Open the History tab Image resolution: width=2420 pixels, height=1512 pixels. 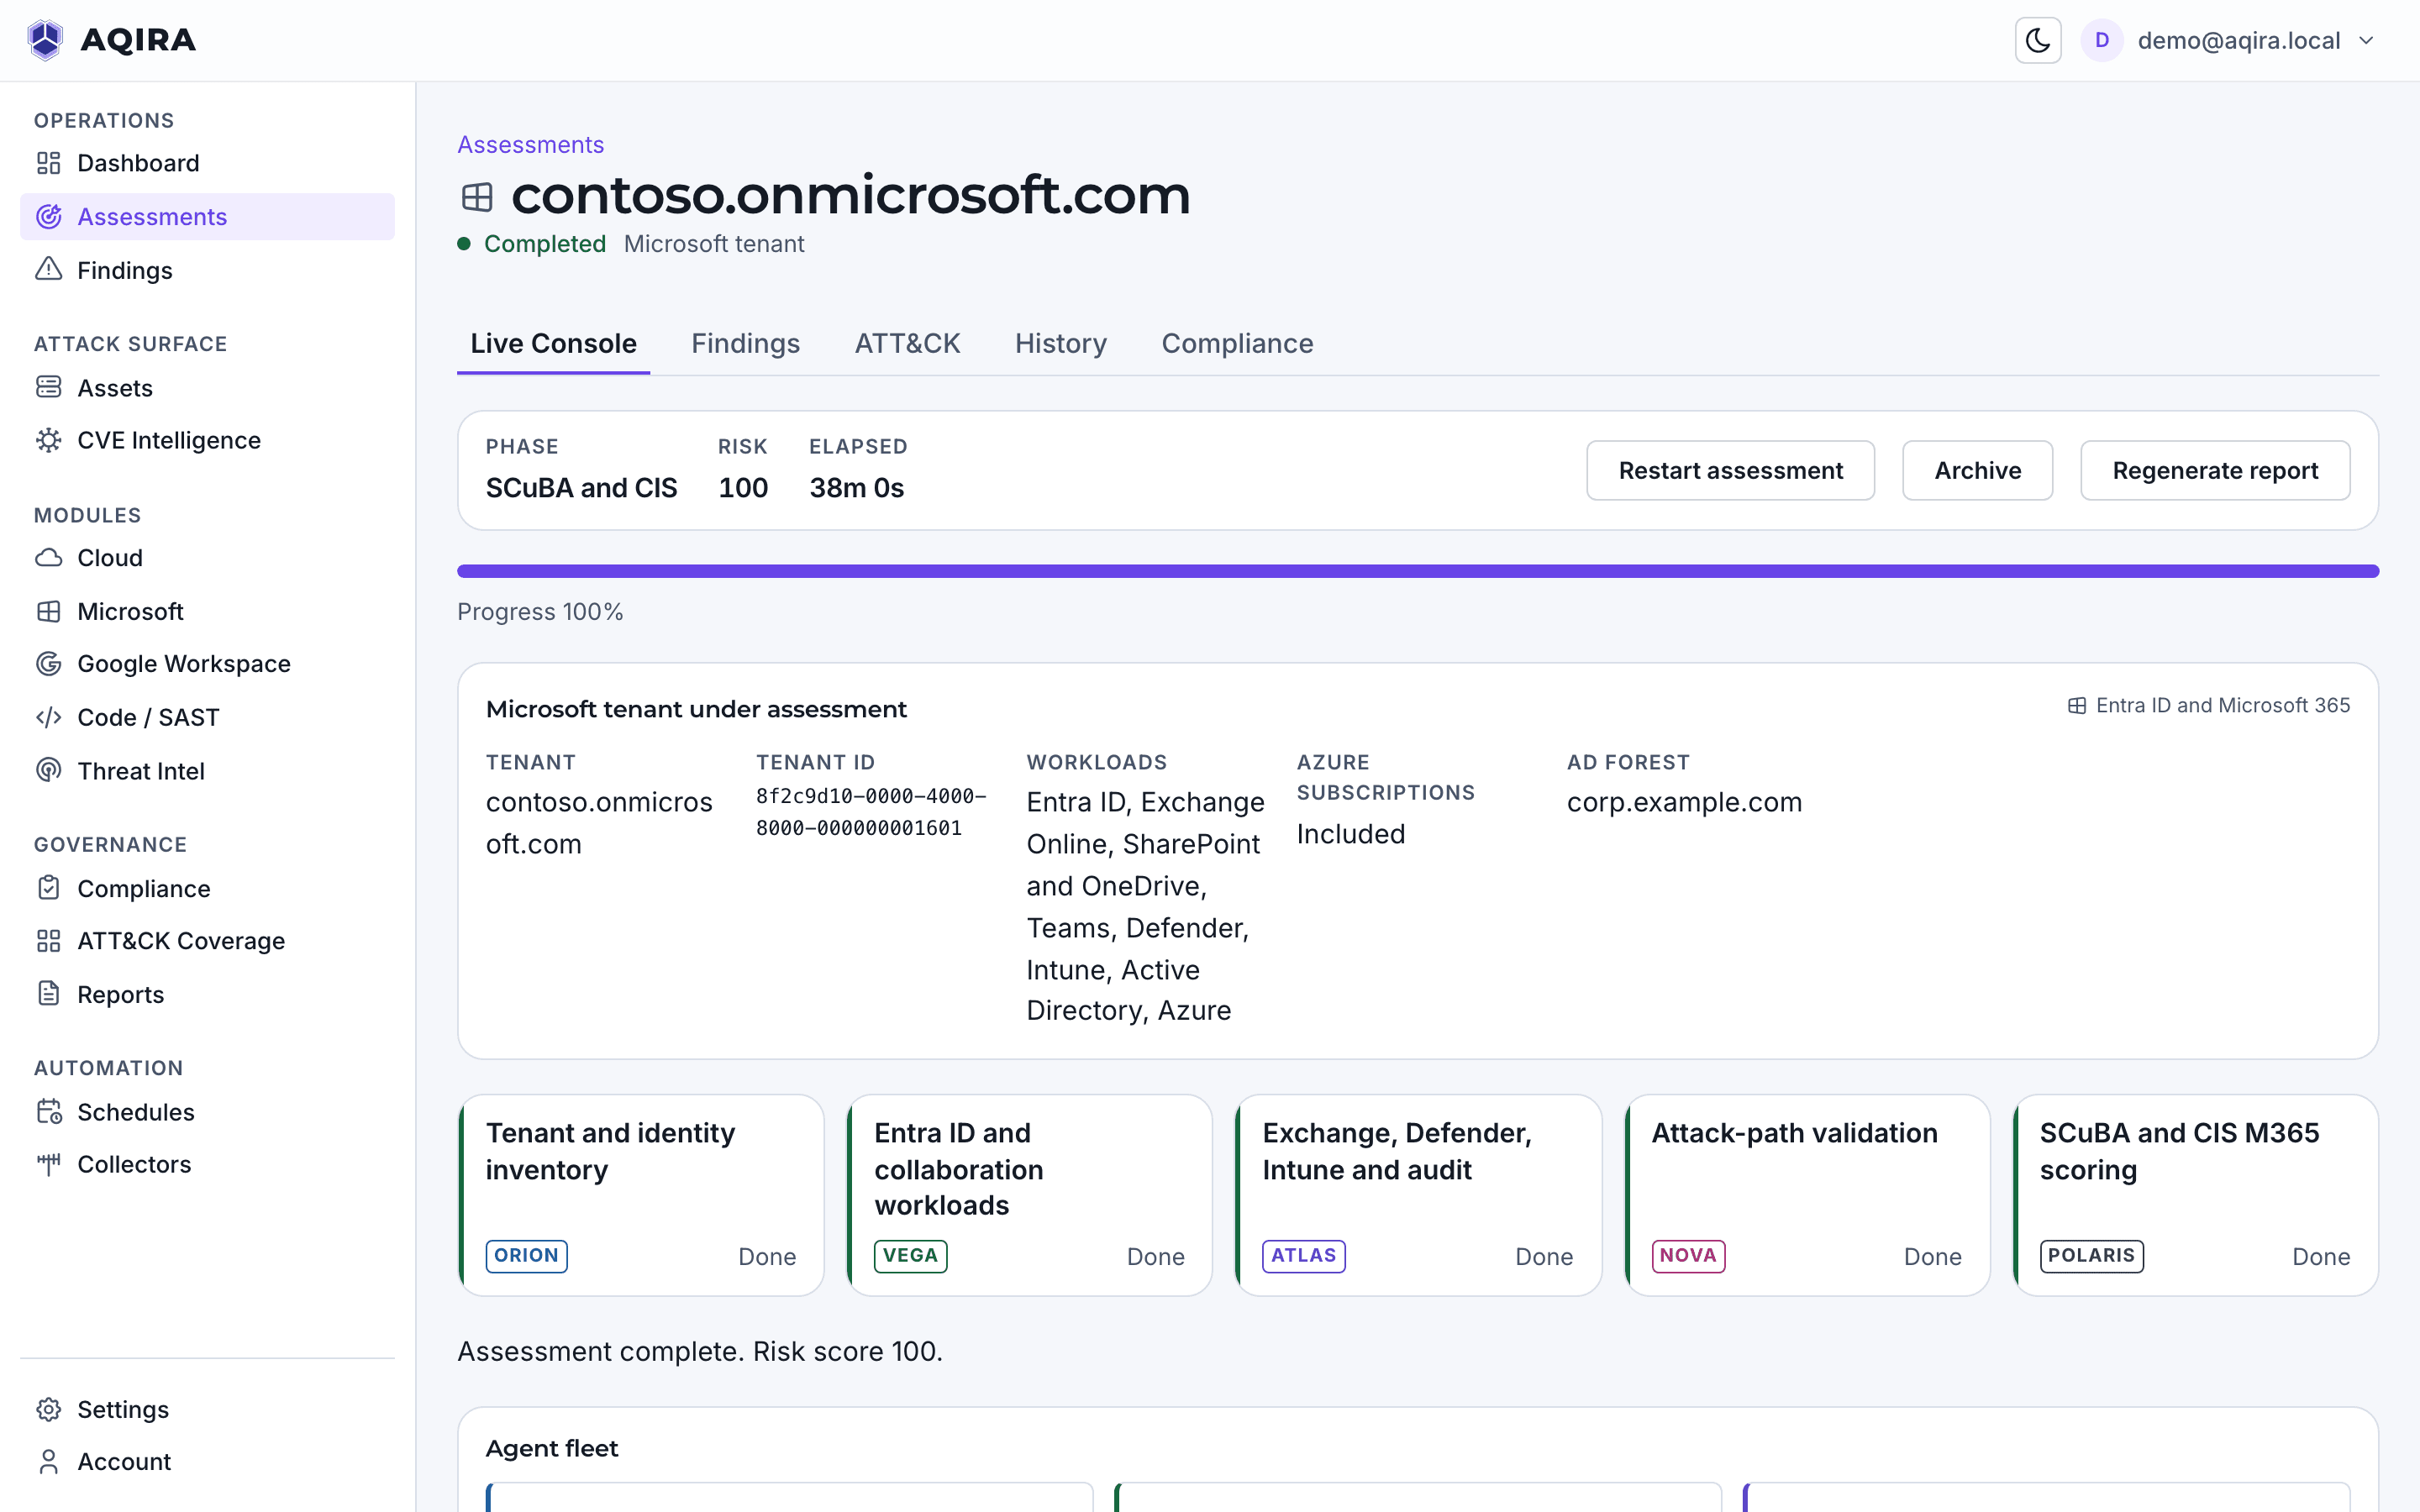pos(1060,343)
